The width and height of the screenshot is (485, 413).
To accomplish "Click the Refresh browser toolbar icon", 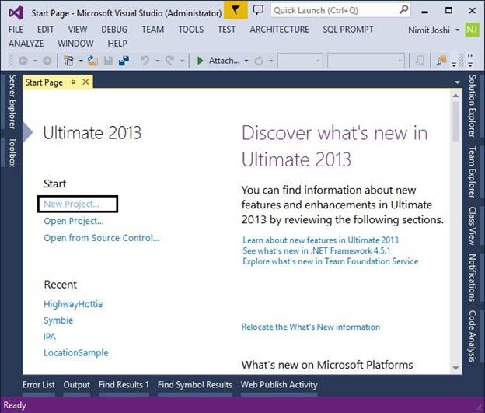I will click(259, 61).
